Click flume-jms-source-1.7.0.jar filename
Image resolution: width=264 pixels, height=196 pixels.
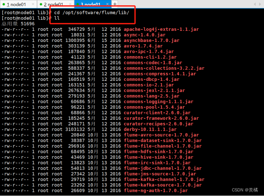click(x=160, y=174)
